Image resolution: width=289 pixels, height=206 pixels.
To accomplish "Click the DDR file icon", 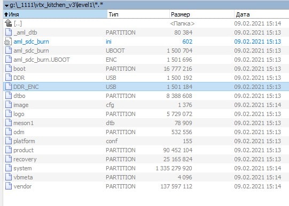I will [x=9, y=77].
